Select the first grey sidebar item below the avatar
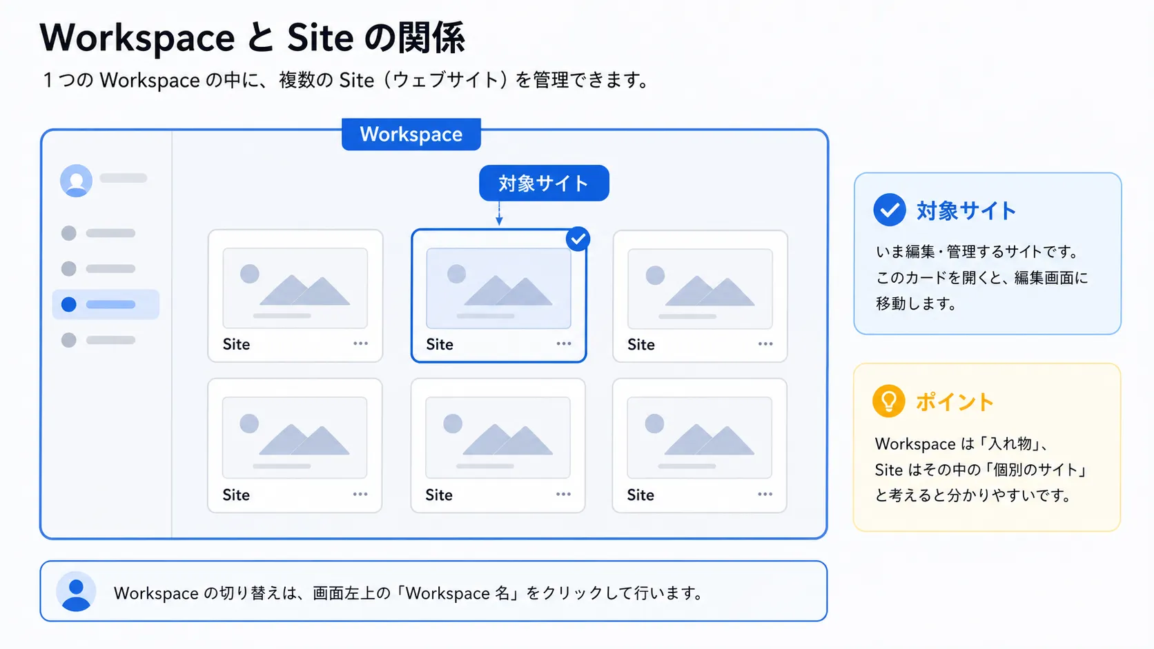The width and height of the screenshot is (1154, 649). 98,233
